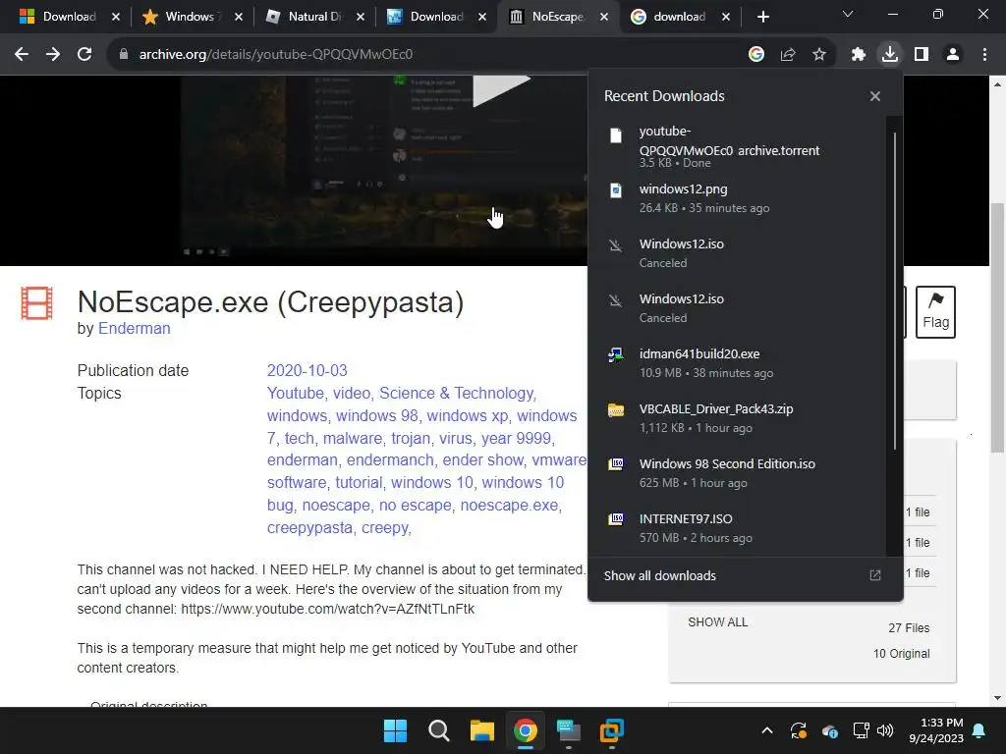Open the Extensions puzzle icon
The height and width of the screenshot is (754, 1006).
click(x=859, y=55)
